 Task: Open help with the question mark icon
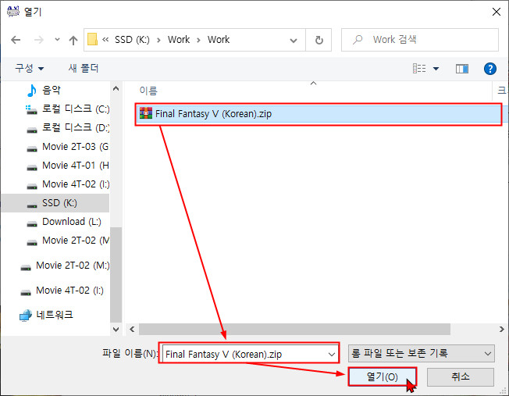[x=489, y=69]
